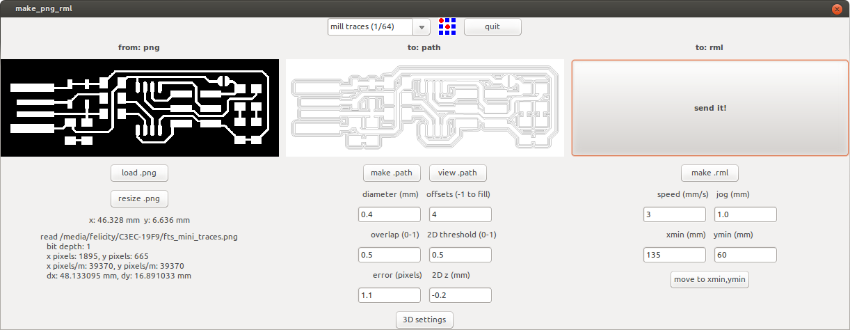Open the mill traces (1/64) dropdown

click(379, 27)
